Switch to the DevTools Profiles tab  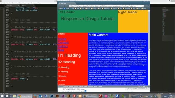coord(86,87)
